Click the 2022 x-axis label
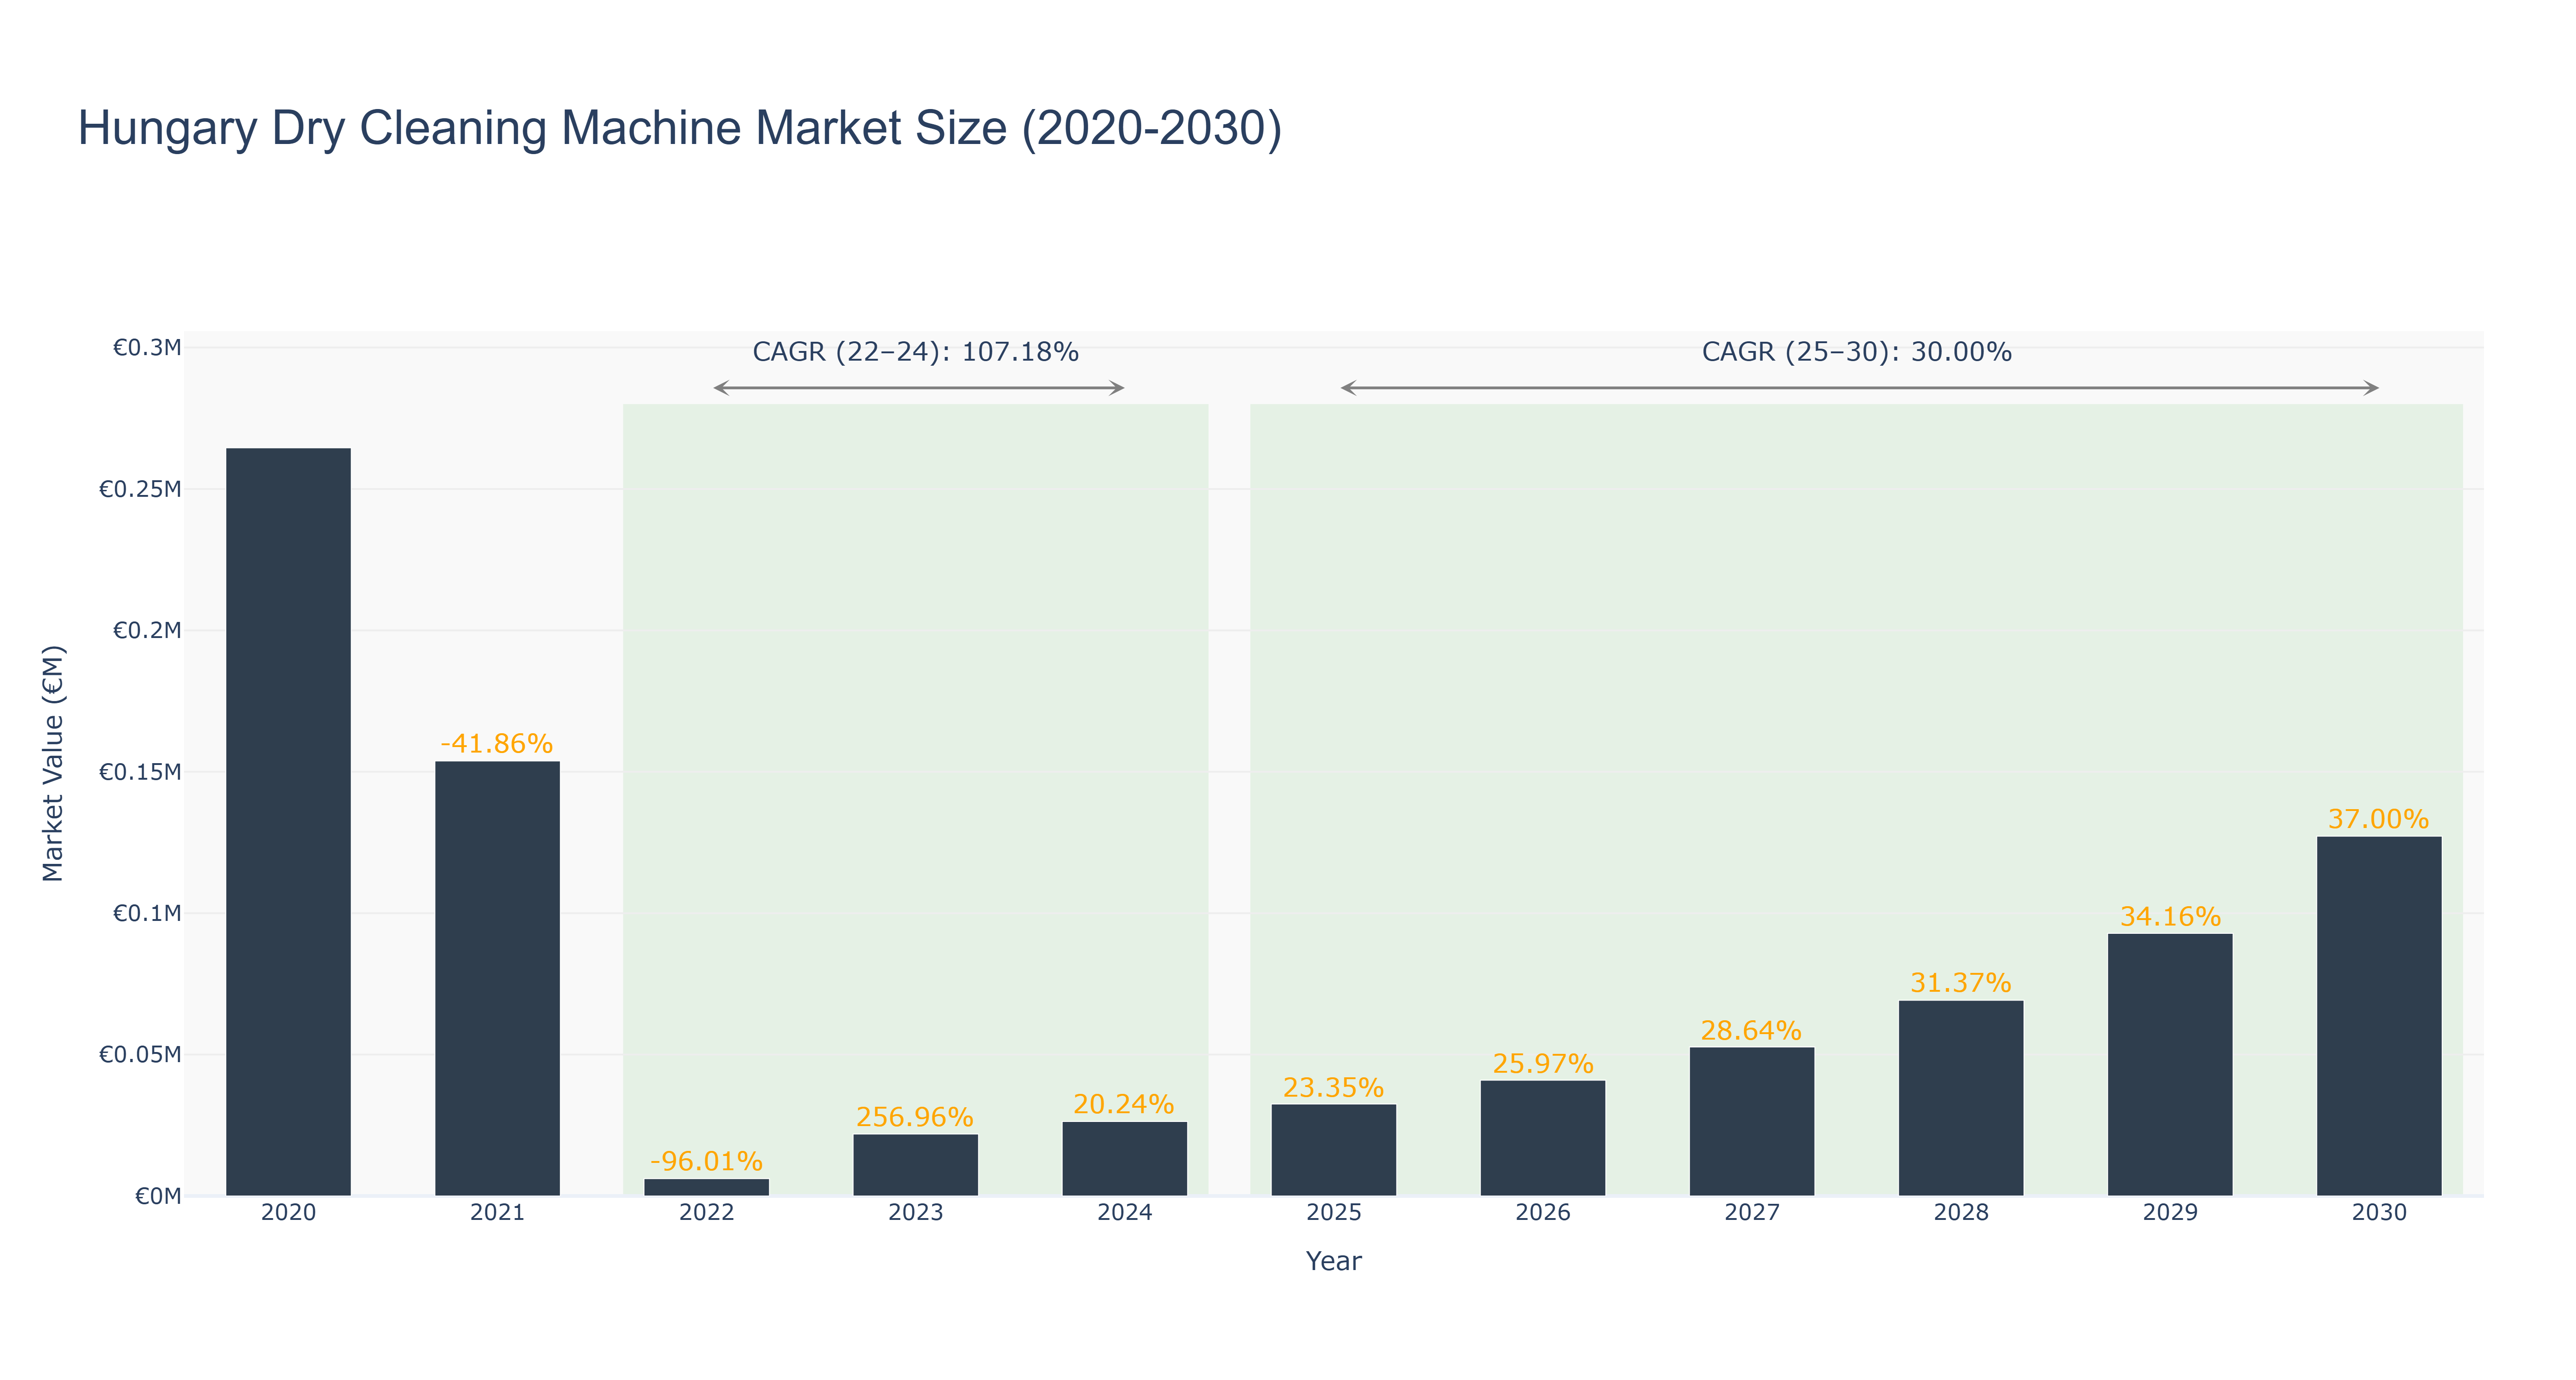This screenshot has width=2576, height=1380. (706, 1213)
